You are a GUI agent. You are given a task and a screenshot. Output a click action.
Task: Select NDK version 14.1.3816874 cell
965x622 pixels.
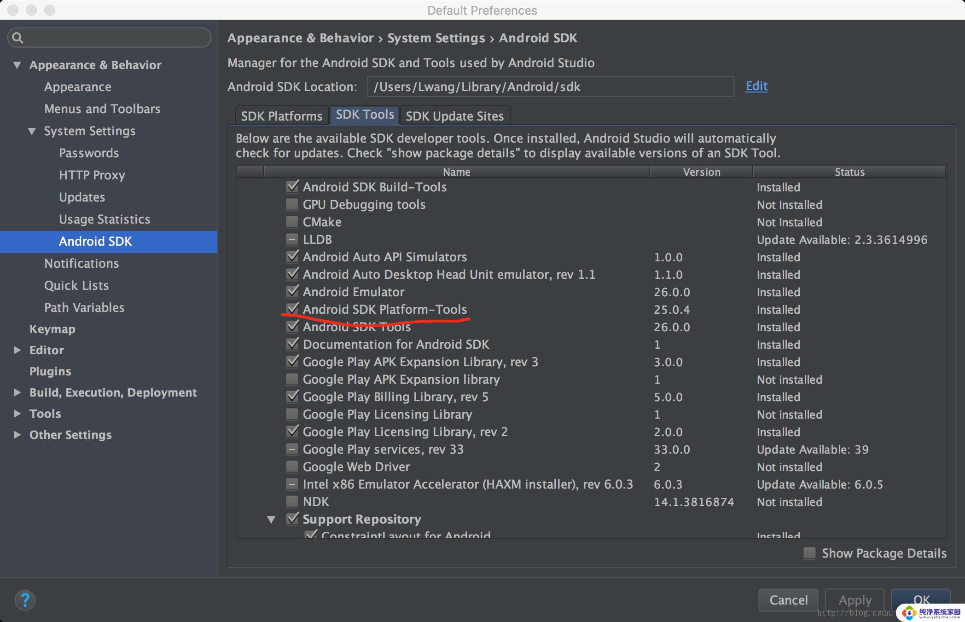click(694, 502)
